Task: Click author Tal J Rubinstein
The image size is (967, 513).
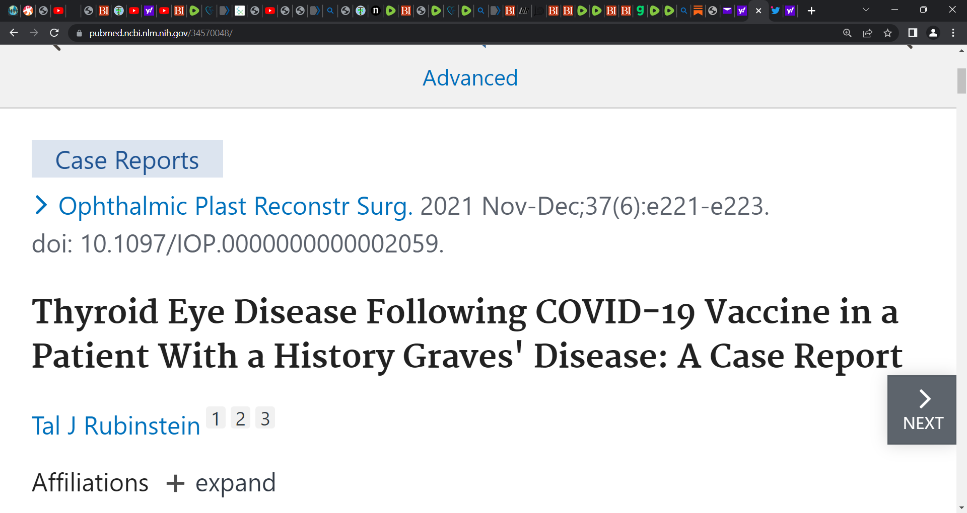Action: coord(116,425)
